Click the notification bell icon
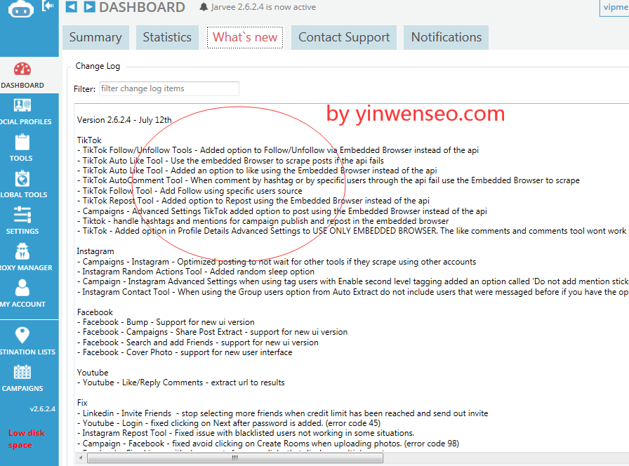This screenshot has width=629, height=466. [x=204, y=7]
